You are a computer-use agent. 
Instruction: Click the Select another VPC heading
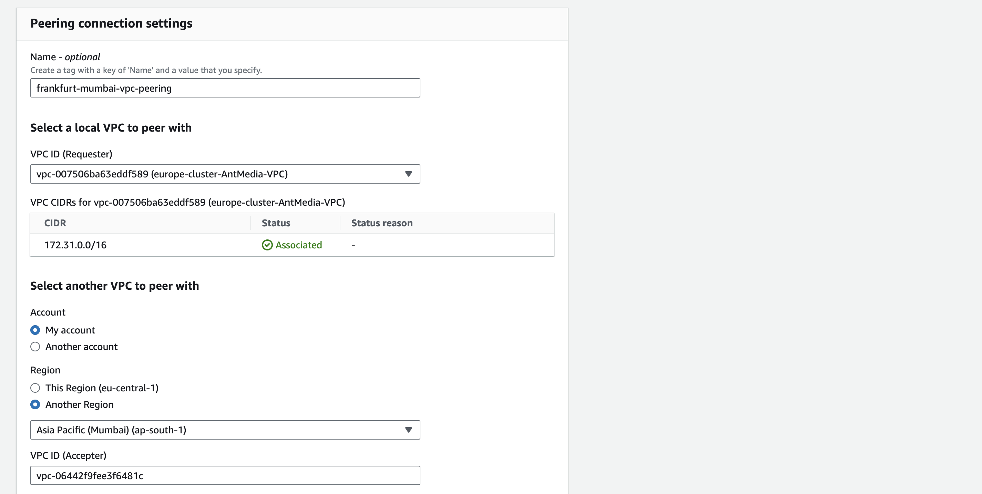pos(115,286)
